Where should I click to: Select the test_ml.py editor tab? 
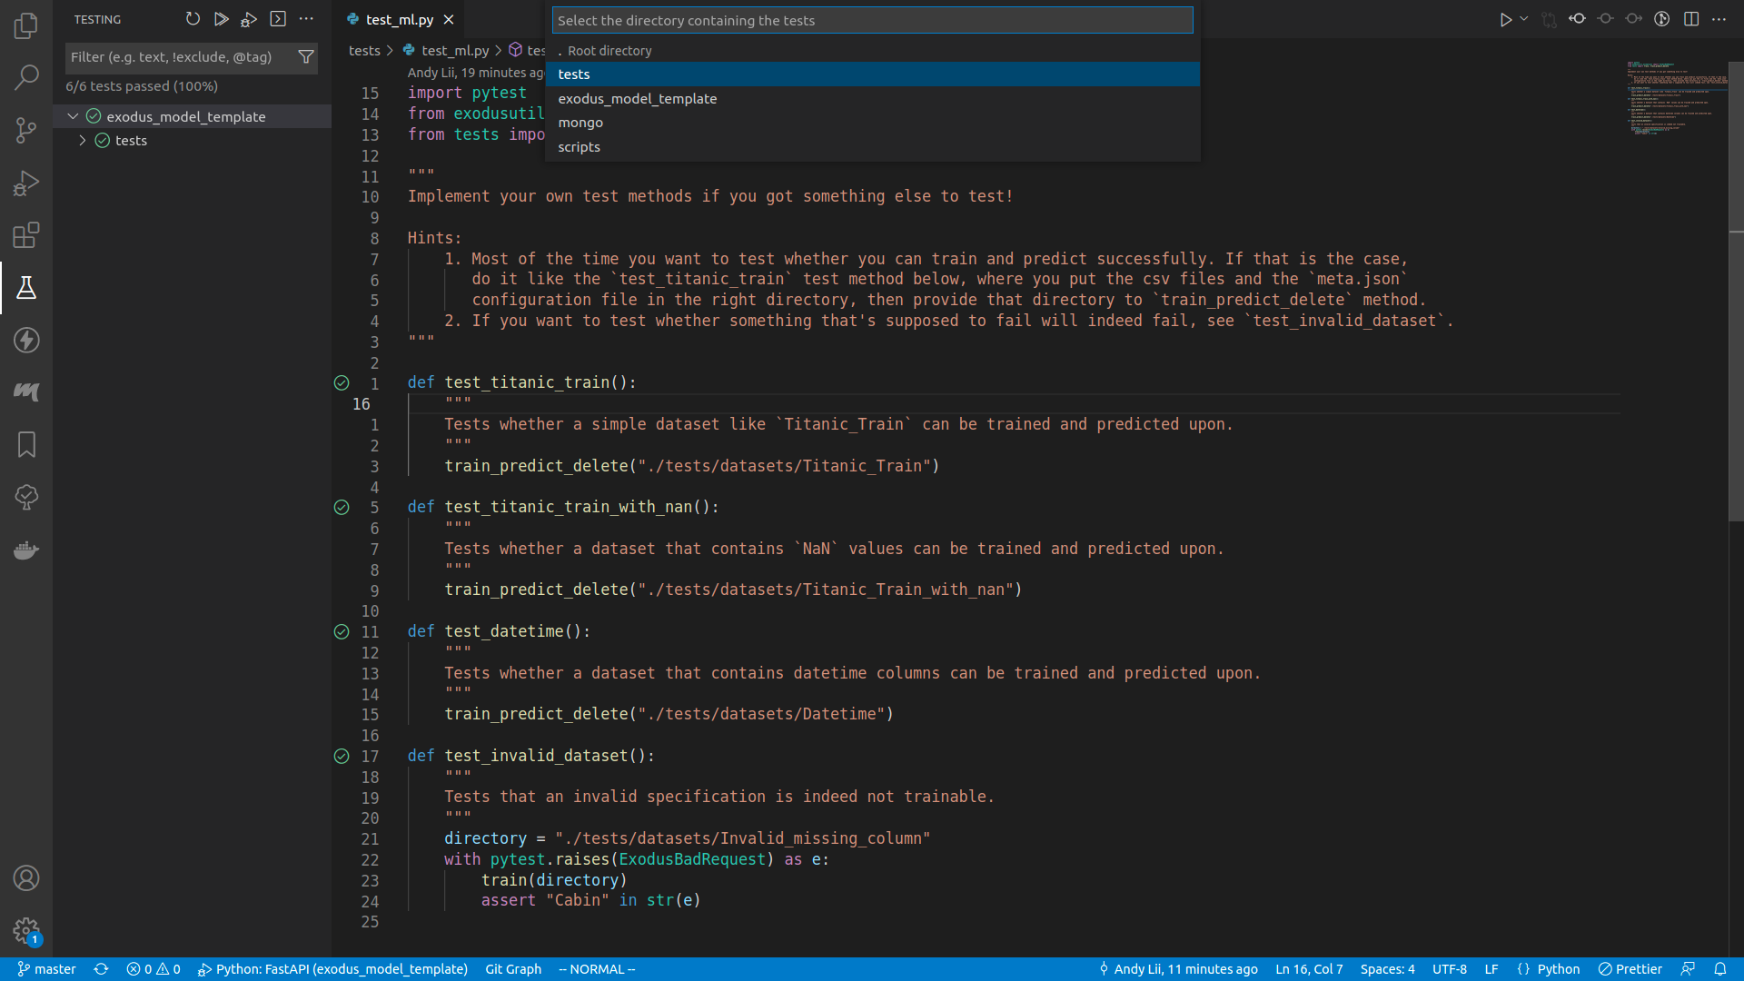(x=400, y=19)
